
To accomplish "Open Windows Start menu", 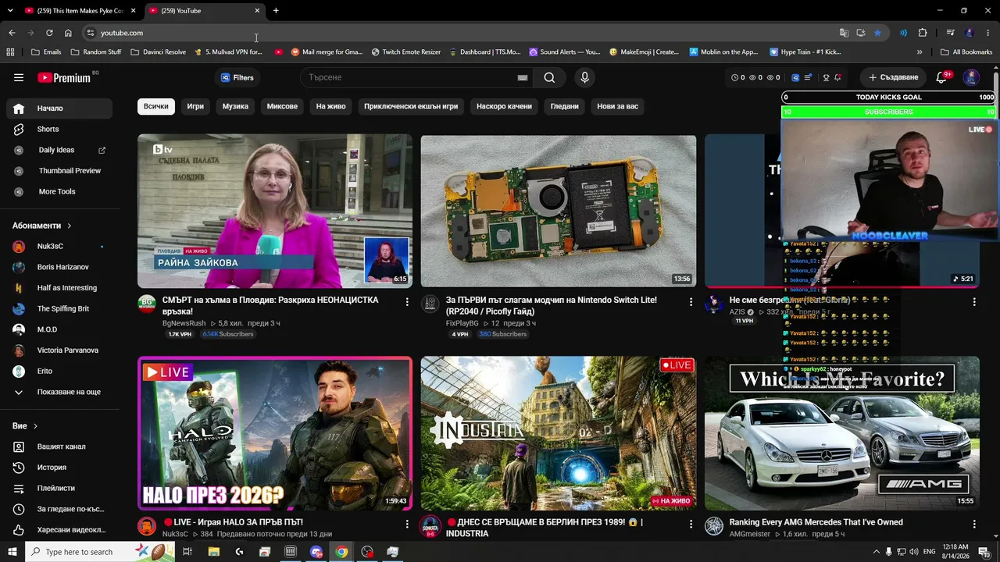I will click(12, 552).
